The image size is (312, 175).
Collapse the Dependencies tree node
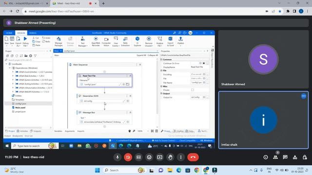pos(9,68)
